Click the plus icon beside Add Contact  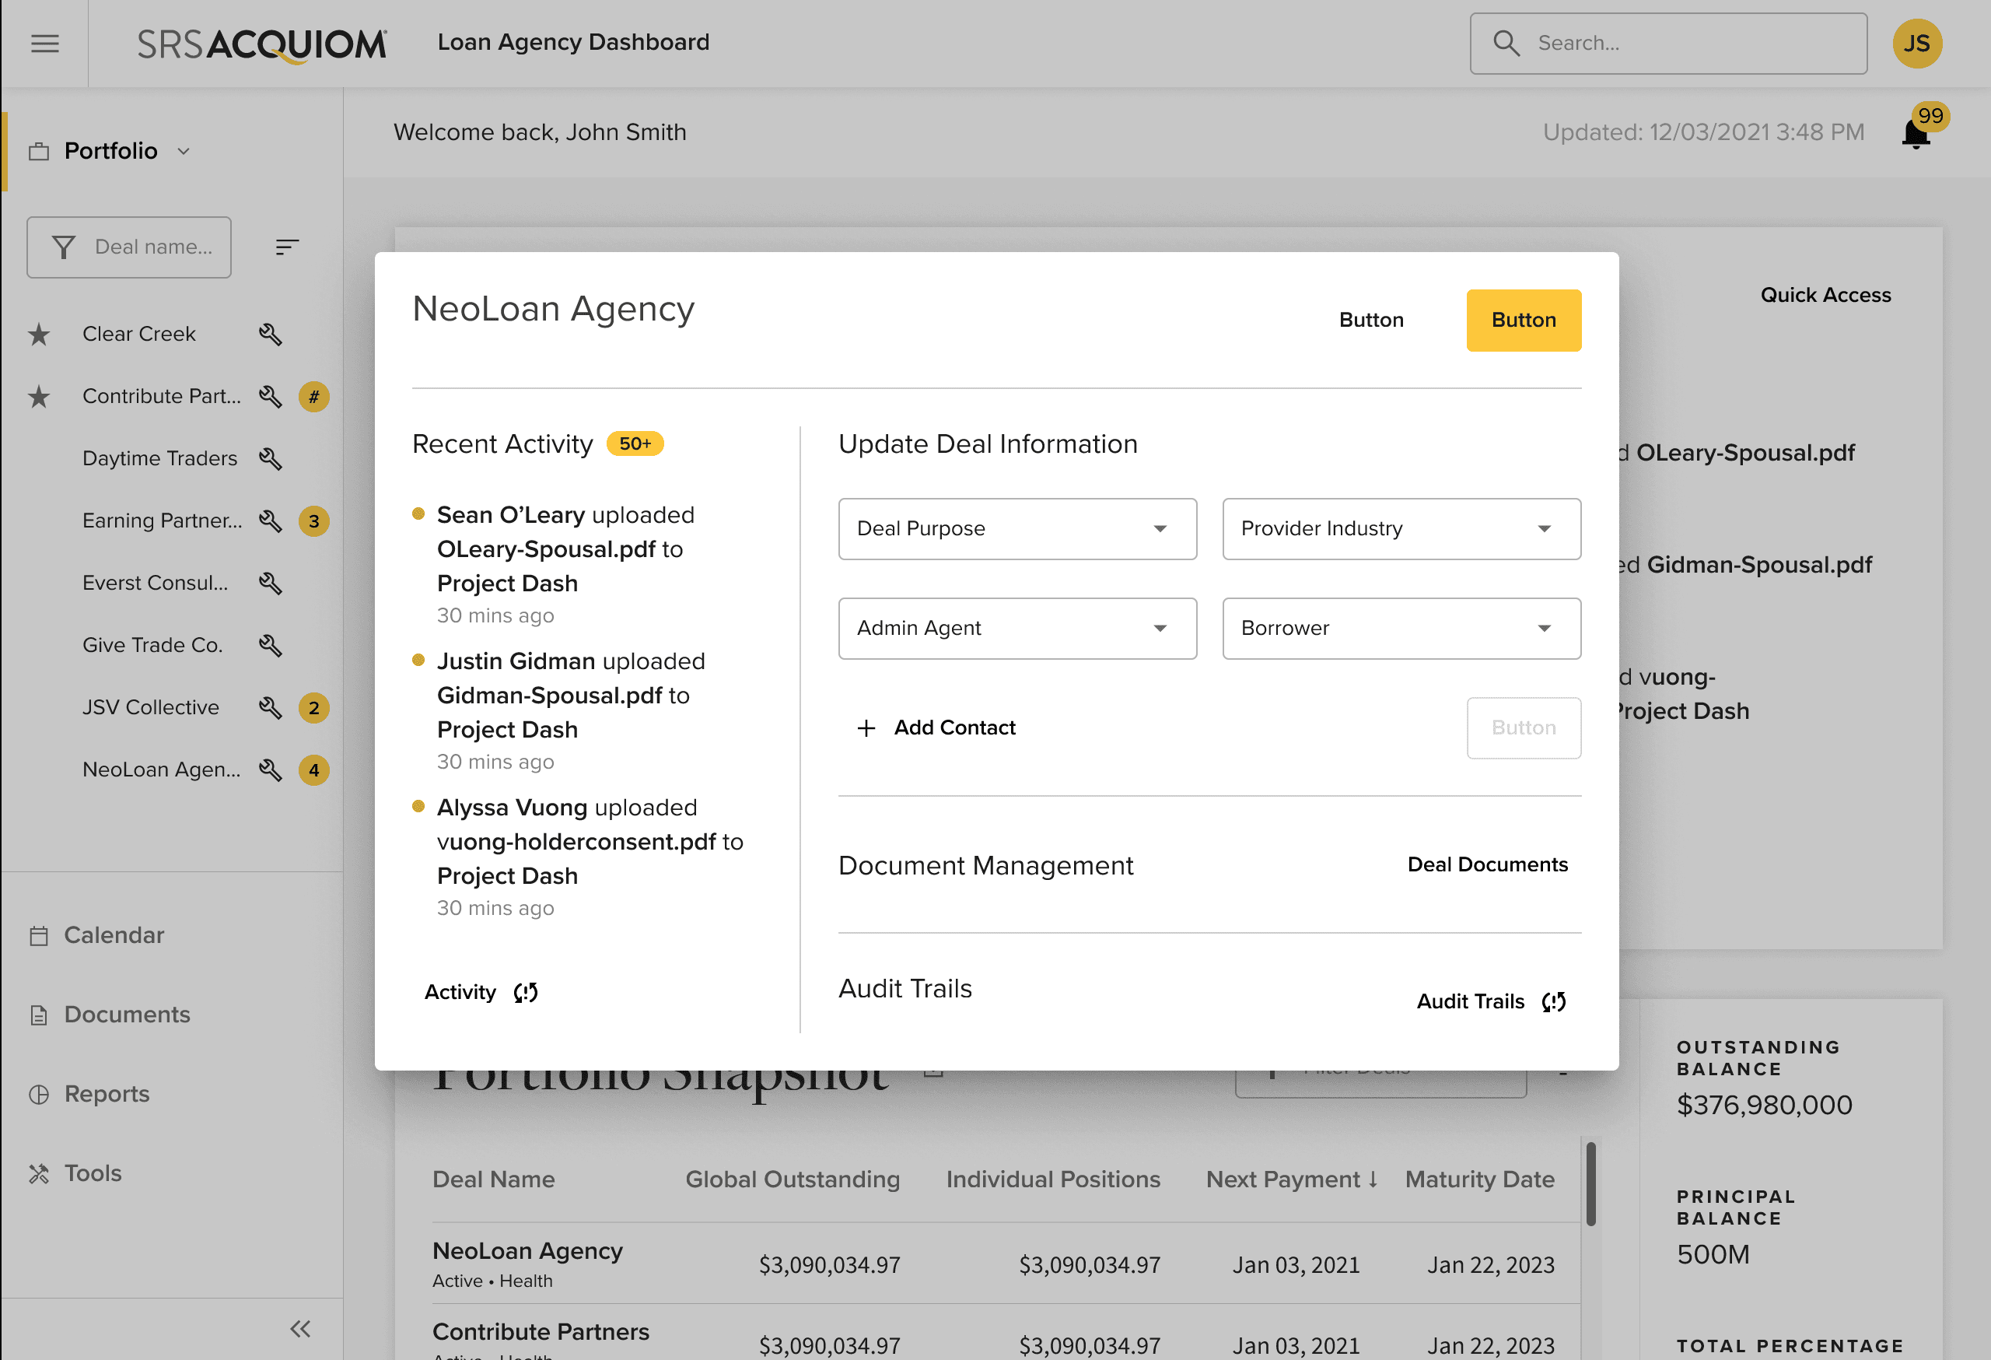866,727
